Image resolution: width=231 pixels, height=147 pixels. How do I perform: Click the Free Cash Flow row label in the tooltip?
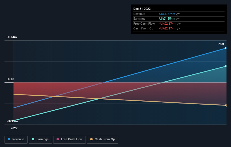tap(144, 24)
